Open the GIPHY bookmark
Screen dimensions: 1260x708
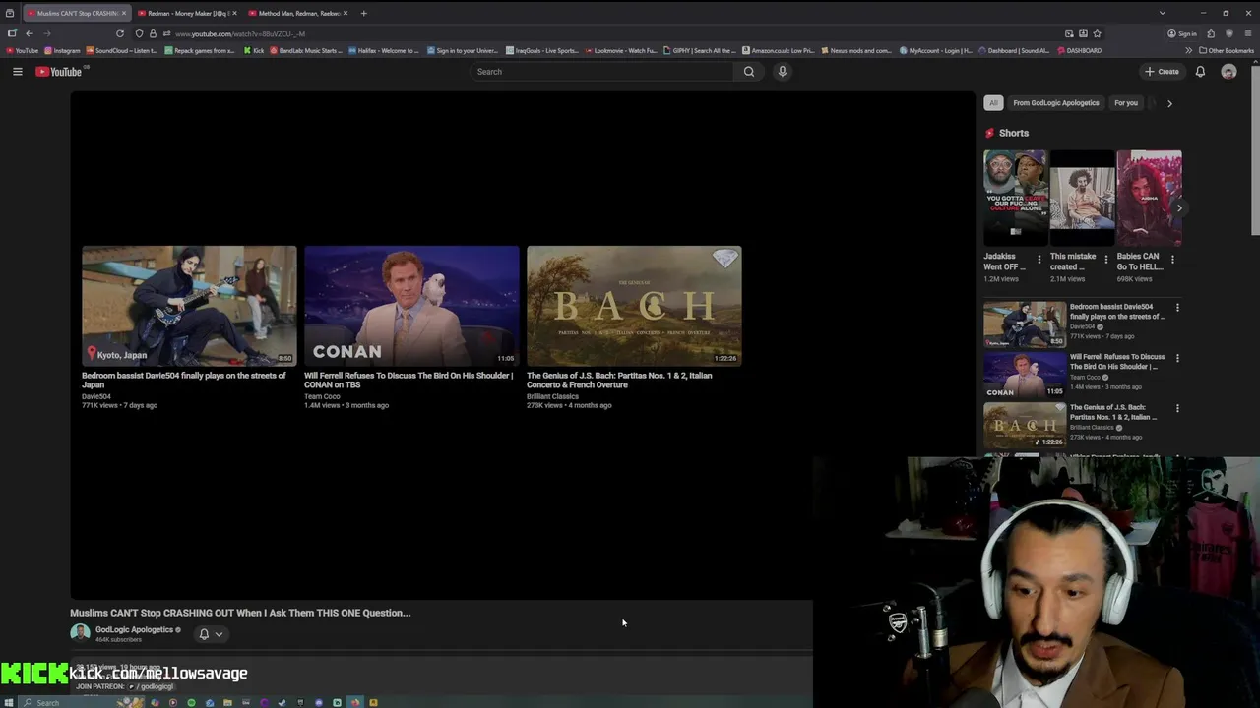[x=700, y=50]
